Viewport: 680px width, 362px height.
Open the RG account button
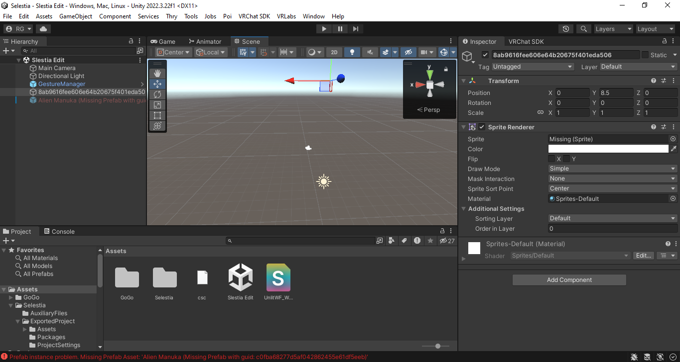coord(18,29)
